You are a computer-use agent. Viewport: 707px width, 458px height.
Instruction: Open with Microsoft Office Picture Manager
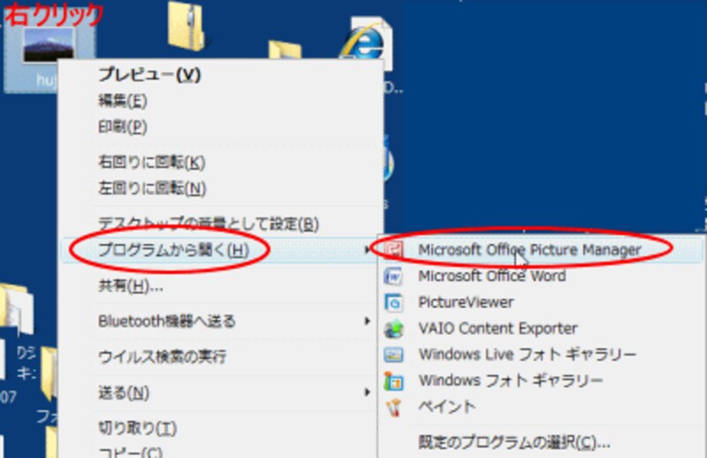(x=529, y=249)
